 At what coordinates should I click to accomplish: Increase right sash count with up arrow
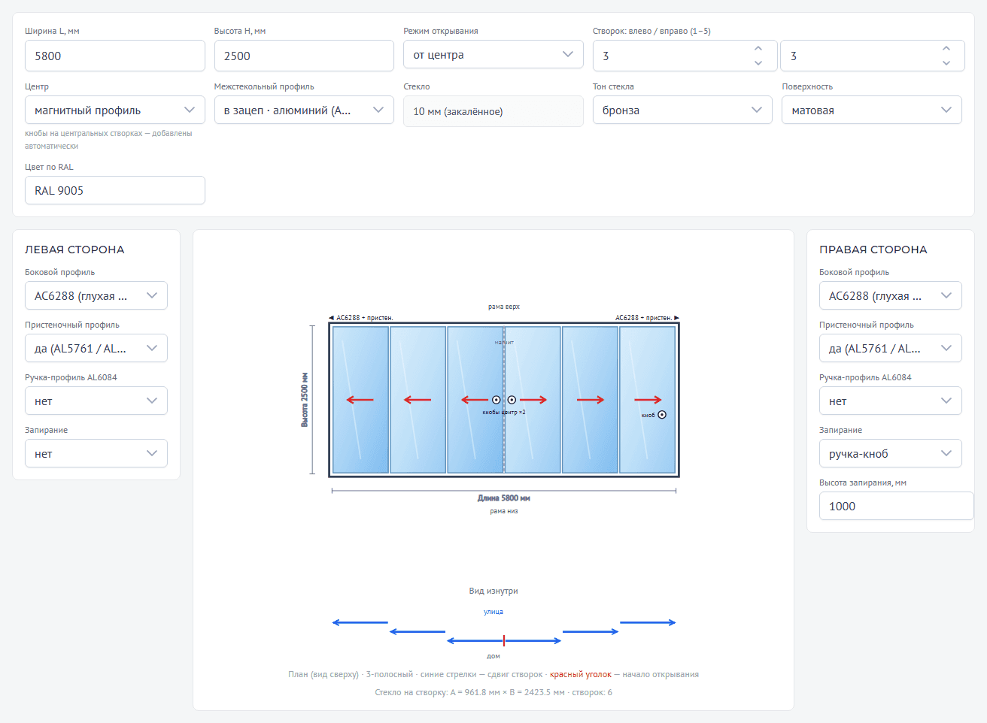tap(946, 48)
